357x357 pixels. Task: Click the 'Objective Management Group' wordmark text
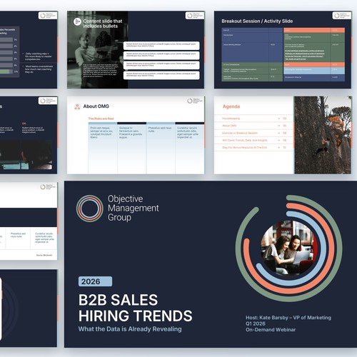pyautogui.click(x=134, y=208)
